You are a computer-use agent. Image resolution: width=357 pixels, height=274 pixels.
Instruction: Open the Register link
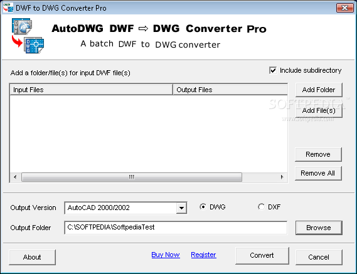click(x=203, y=255)
